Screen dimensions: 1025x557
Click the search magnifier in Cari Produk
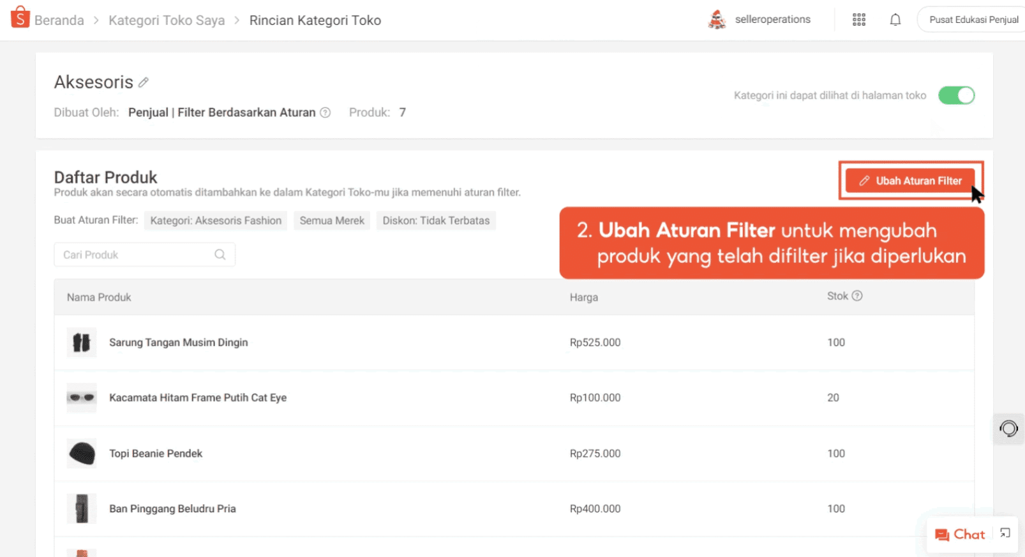[x=220, y=255]
